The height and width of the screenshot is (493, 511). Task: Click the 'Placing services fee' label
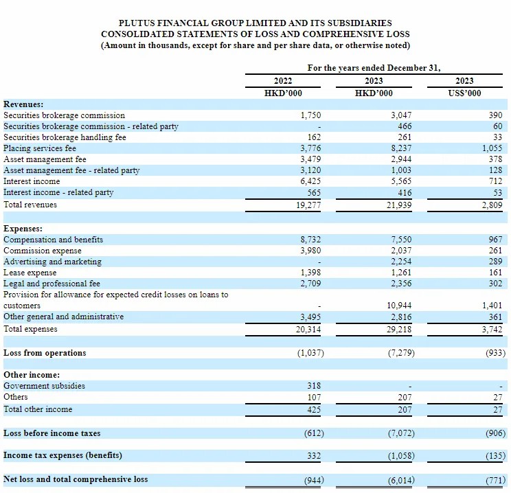(x=40, y=148)
